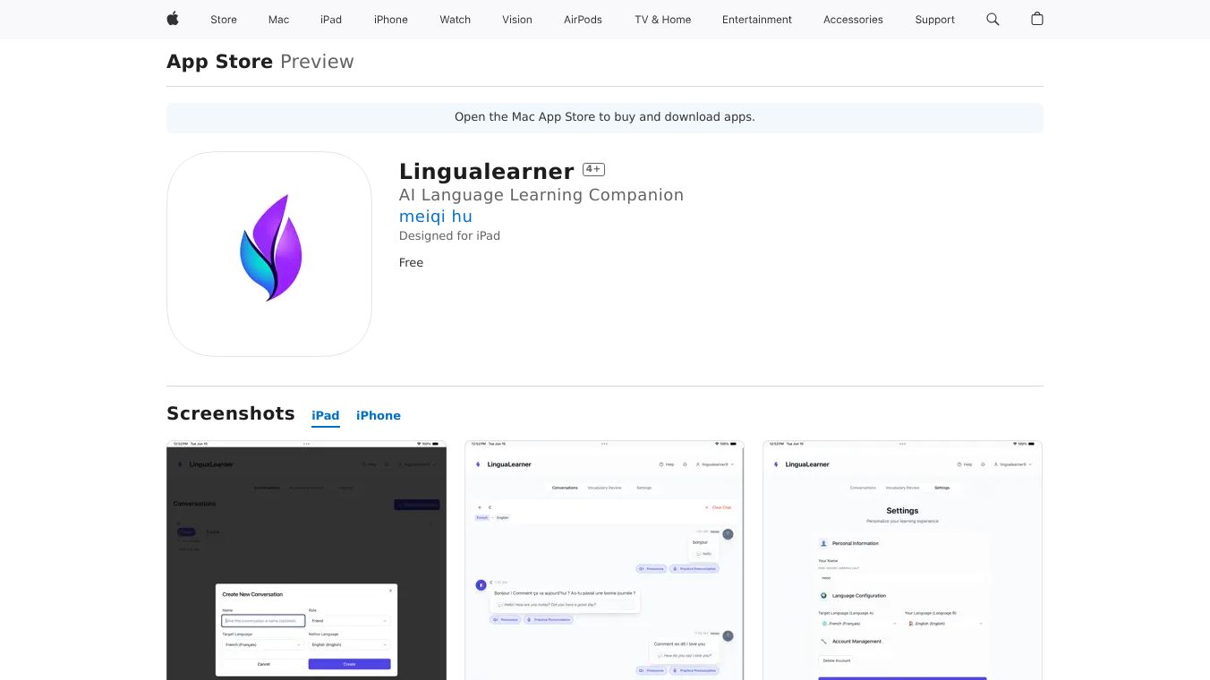Switch to the iPhone screenshots tab
The image size is (1210, 680).
click(379, 415)
